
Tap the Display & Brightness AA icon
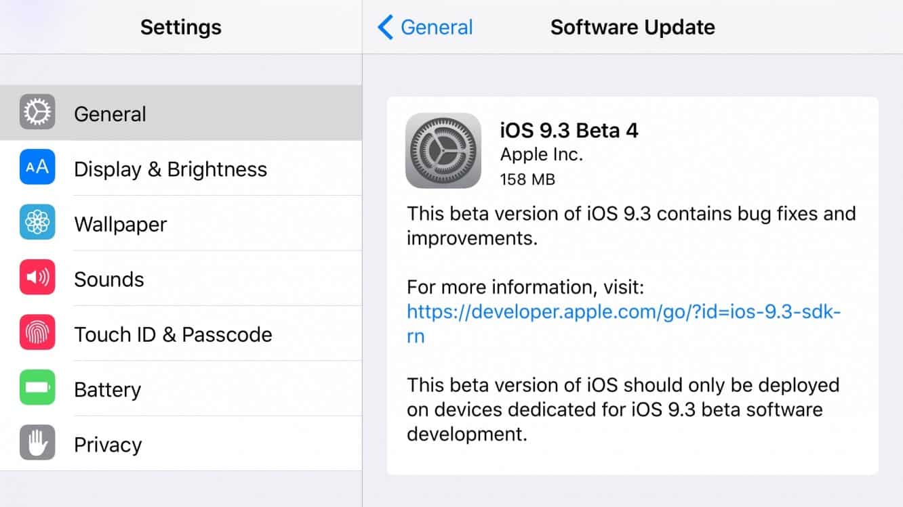37,168
